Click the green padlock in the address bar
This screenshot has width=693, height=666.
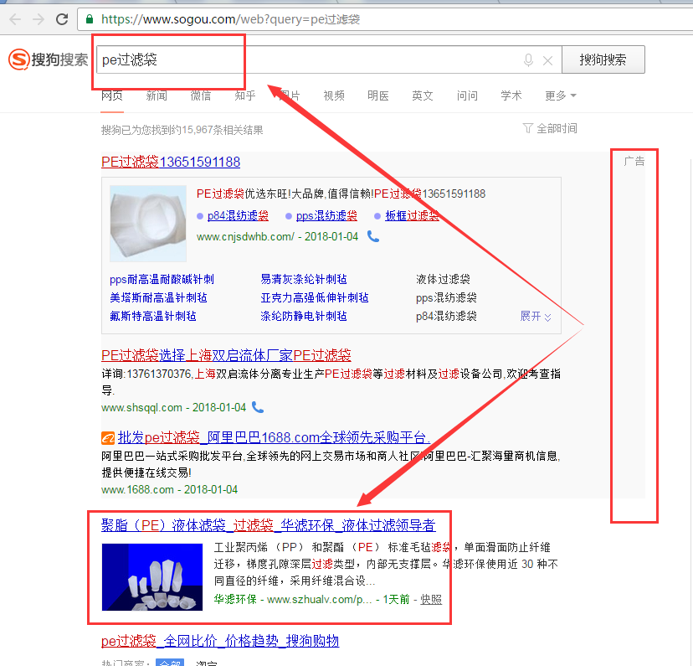point(90,18)
